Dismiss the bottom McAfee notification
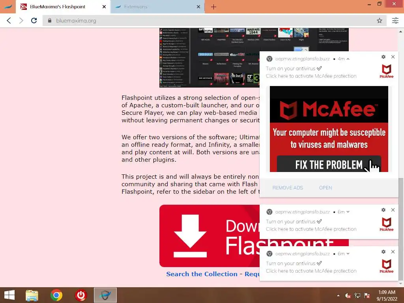Screen dimensions: 404x303 393,252
